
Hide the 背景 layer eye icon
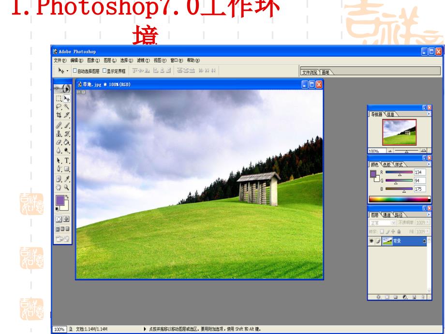[x=371, y=241]
